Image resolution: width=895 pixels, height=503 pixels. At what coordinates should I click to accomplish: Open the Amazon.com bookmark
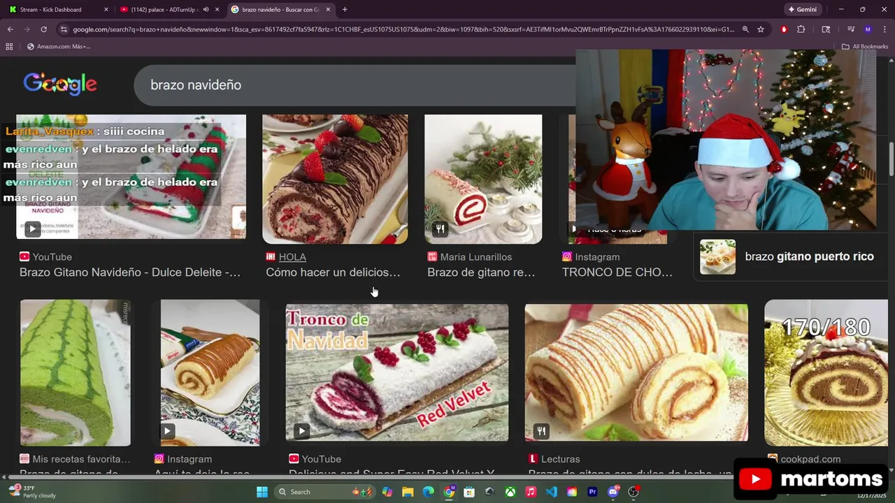(59, 46)
